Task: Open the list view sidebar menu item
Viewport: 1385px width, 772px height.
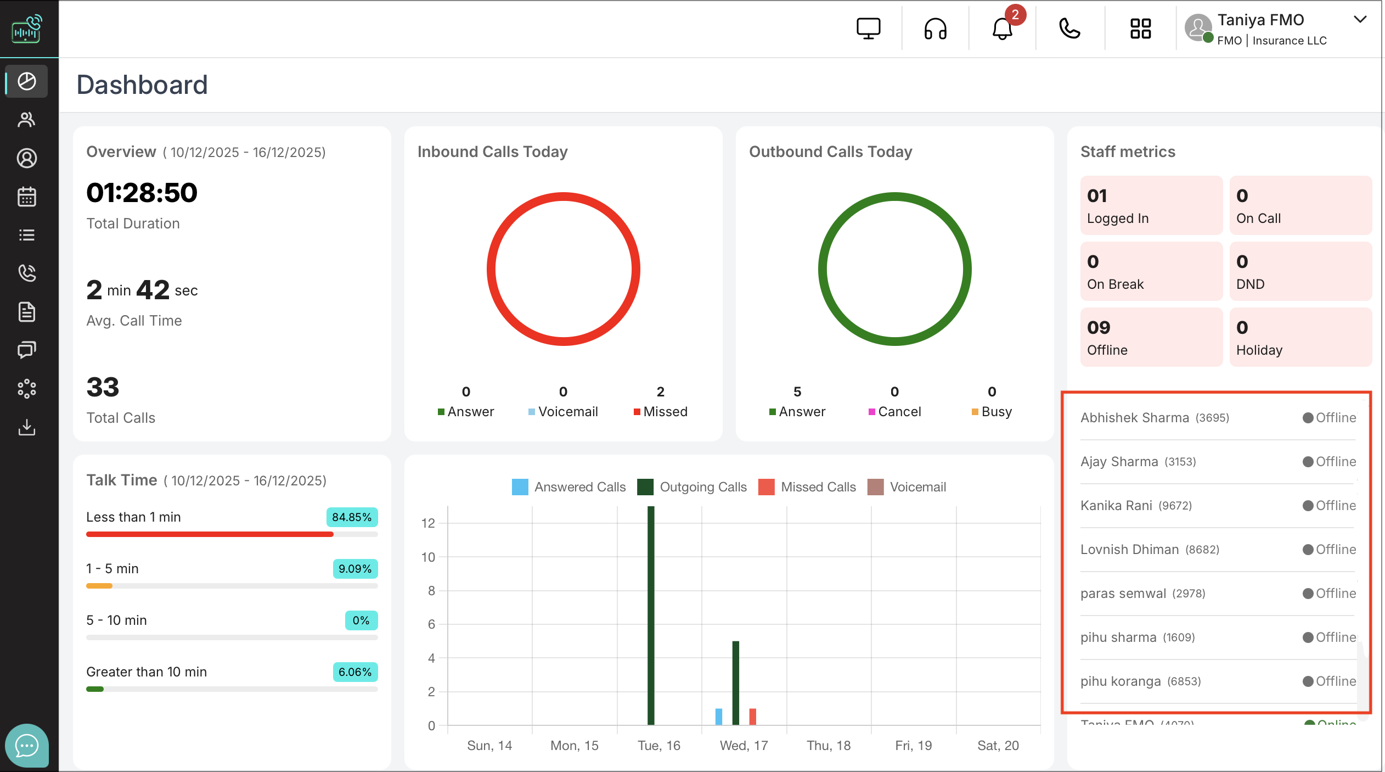Action: (26, 235)
